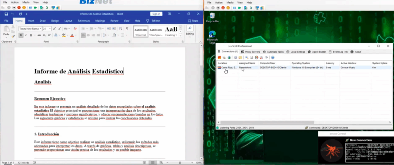Toggle Italic formatting in the Font group
This screenshot has height=165, width=394.
[26, 35]
